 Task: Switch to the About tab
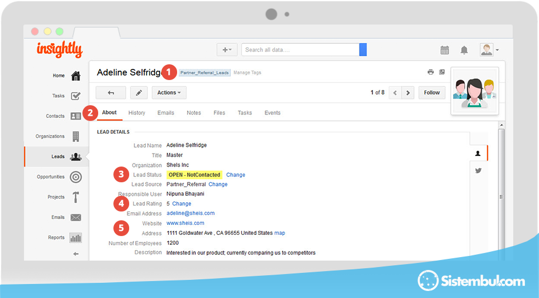click(x=109, y=113)
